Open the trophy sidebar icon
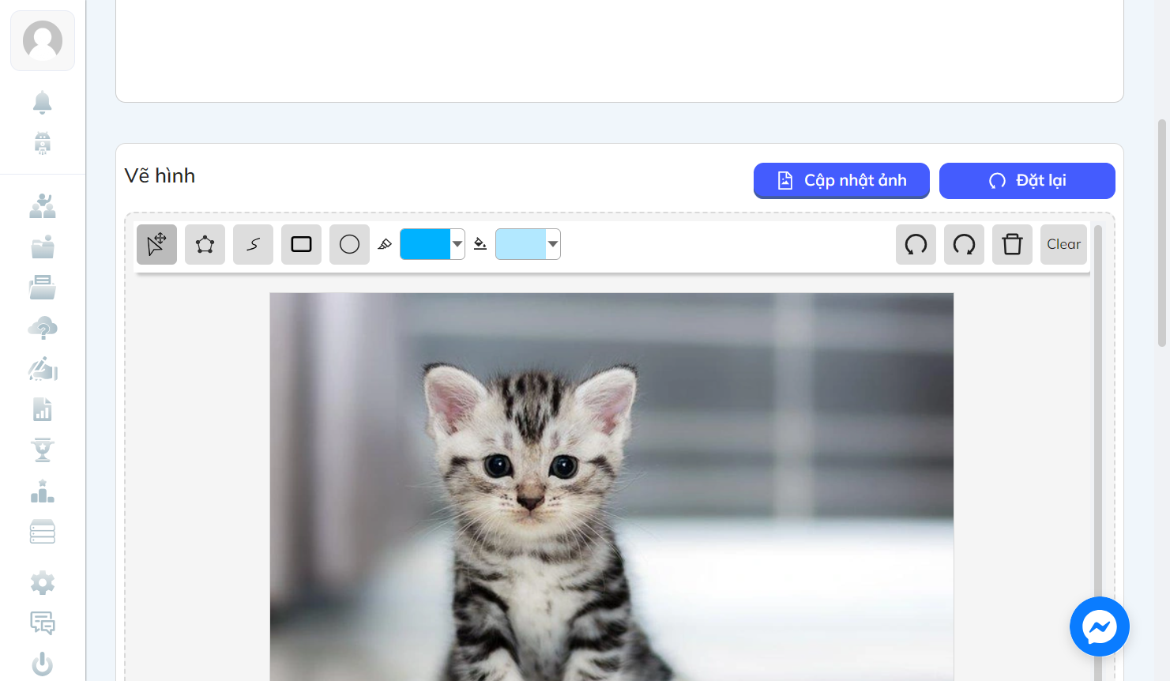 [x=43, y=450]
